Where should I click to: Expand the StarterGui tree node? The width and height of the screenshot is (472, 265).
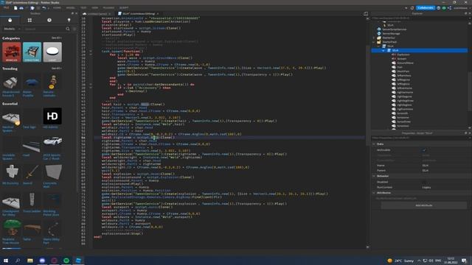(x=374, y=38)
